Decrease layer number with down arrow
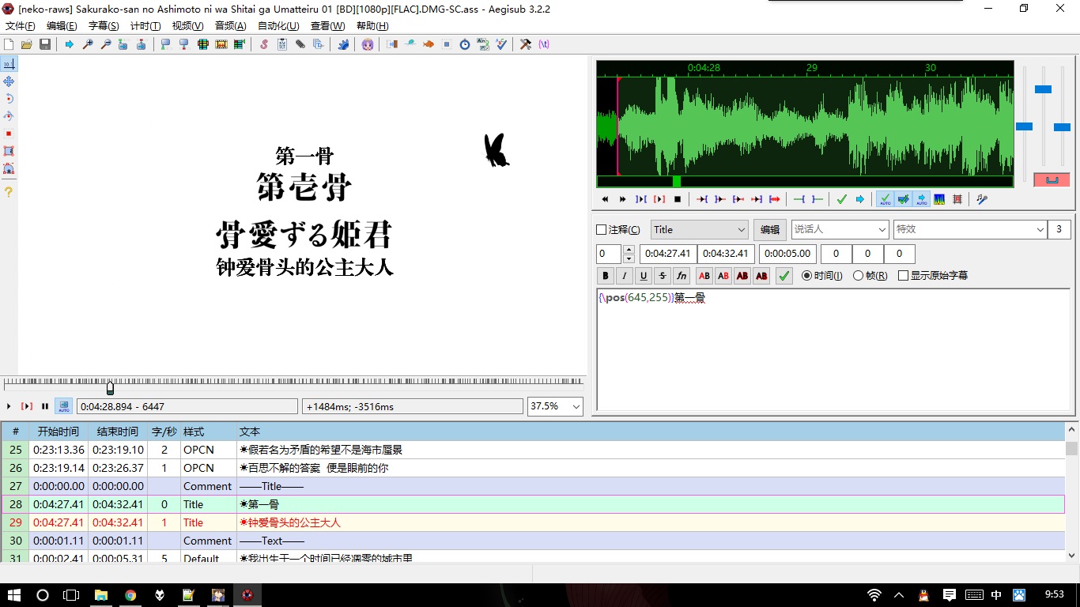The height and width of the screenshot is (607, 1080). pyautogui.click(x=629, y=258)
